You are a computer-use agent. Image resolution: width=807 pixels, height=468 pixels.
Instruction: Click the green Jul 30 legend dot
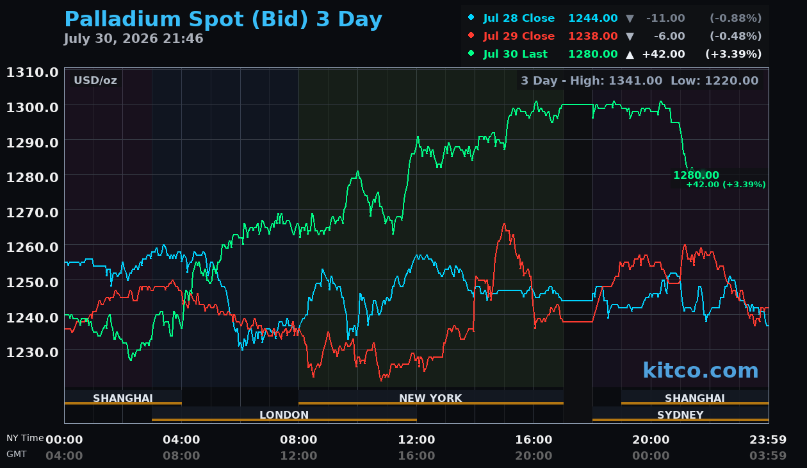[471, 54]
